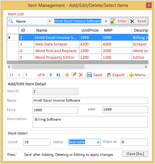
Task: Sort by the ID column header
Action: [26, 30]
